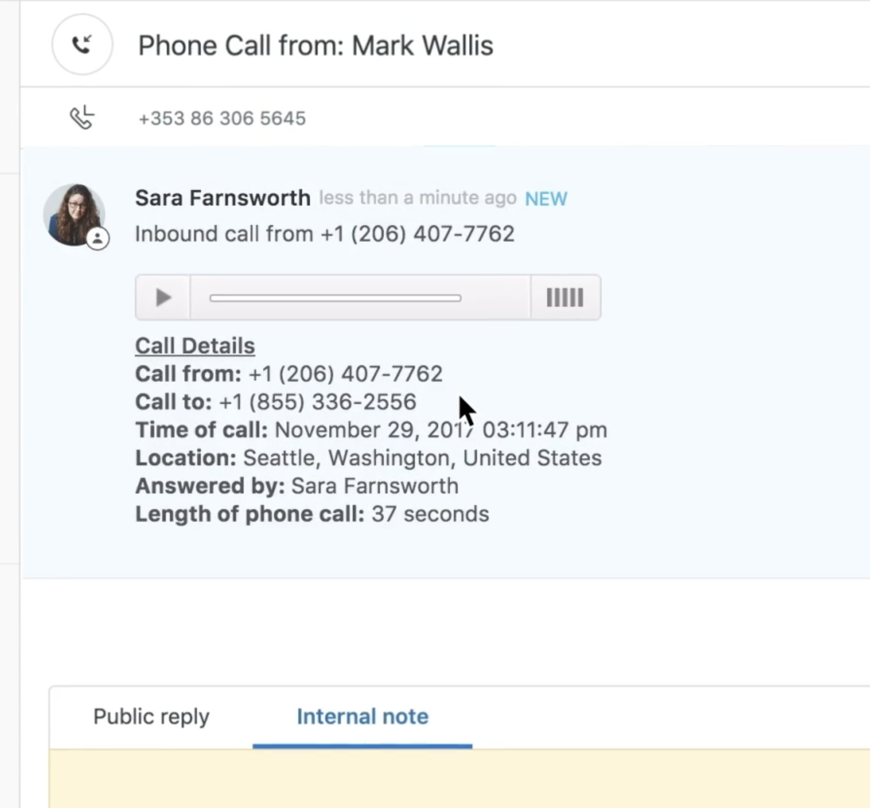Viewport: 870px width, 808px height.
Task: Select the playback speaker control on the audio widget
Action: (x=564, y=298)
